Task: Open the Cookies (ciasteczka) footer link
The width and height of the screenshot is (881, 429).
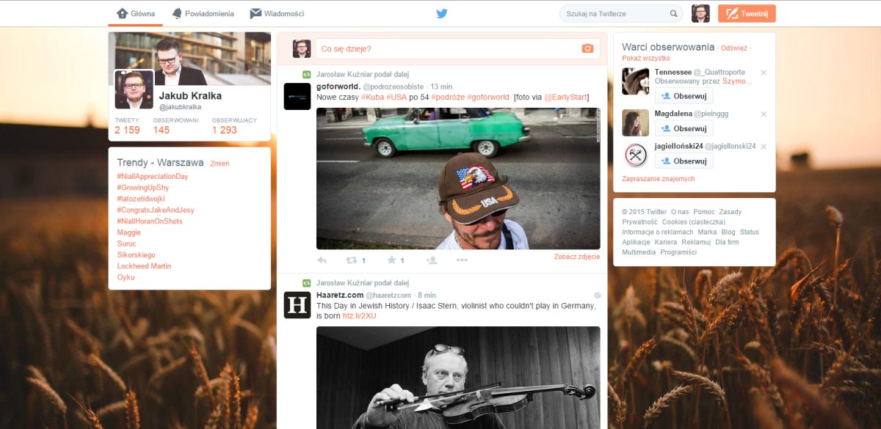Action: (694, 222)
